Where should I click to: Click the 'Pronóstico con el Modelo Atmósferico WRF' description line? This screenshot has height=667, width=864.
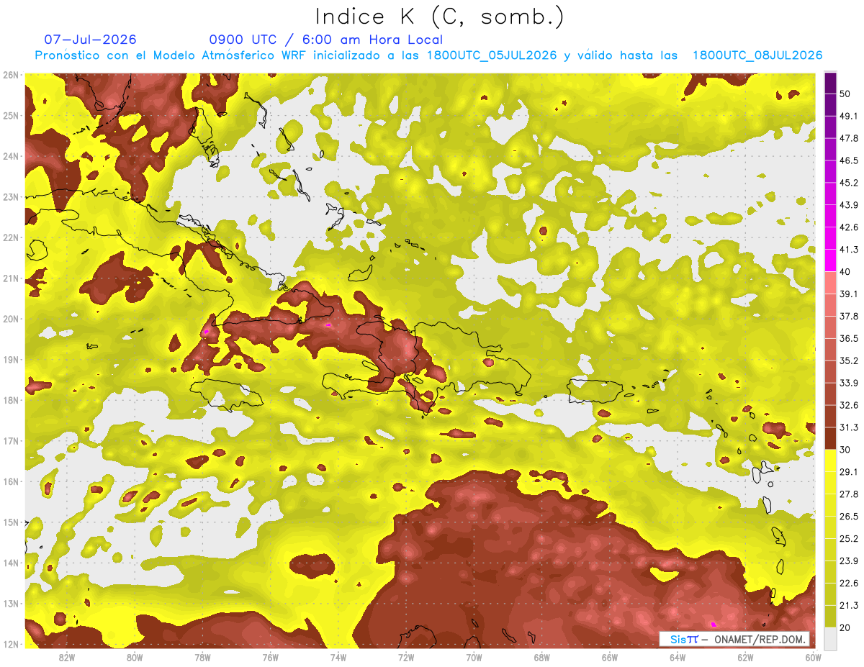point(429,55)
